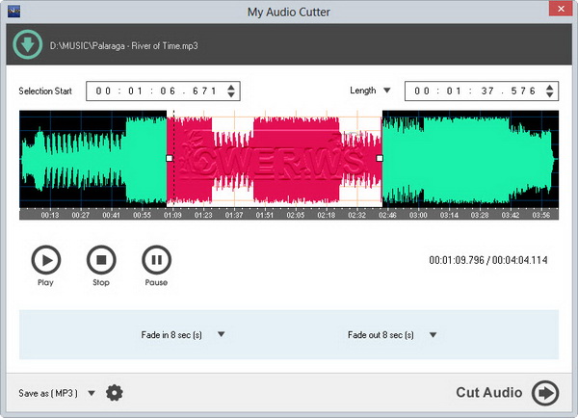
Task: Open the Fade in 8 sec dropdown
Action: (221, 335)
